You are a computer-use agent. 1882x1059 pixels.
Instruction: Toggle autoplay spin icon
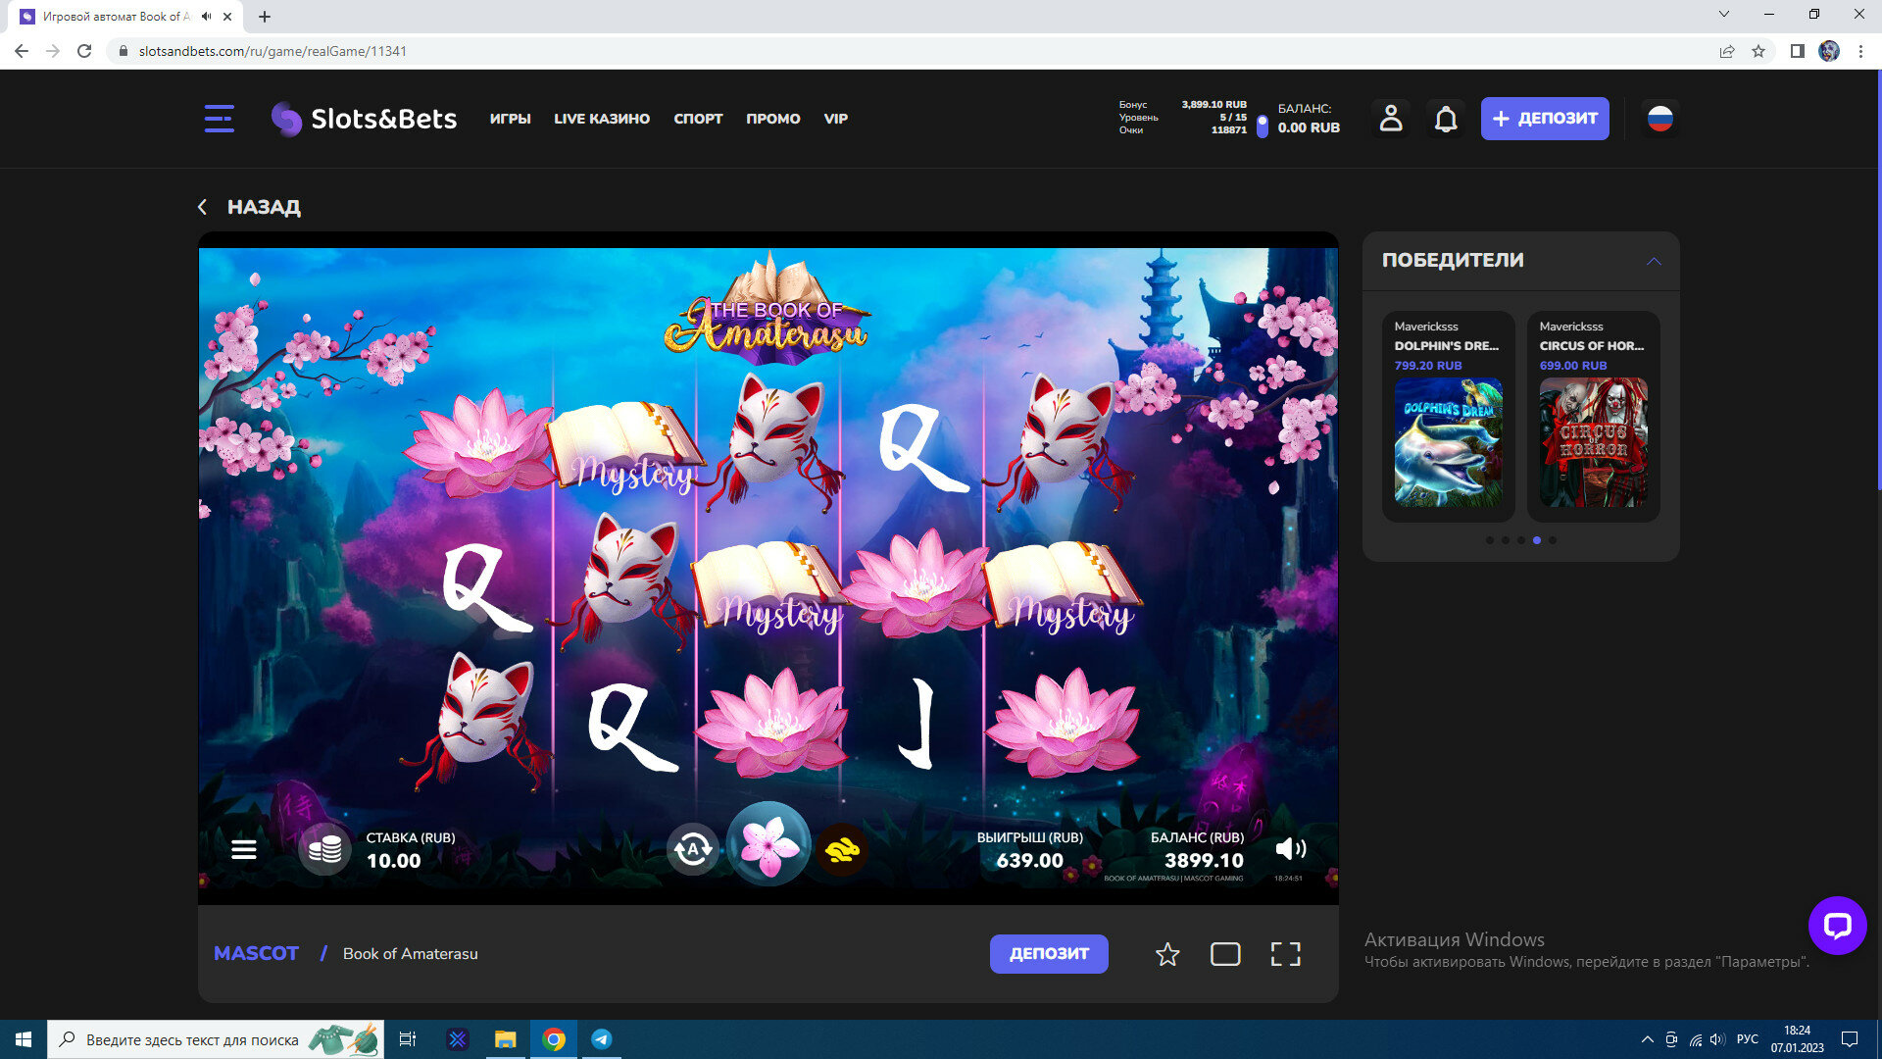[x=692, y=849]
